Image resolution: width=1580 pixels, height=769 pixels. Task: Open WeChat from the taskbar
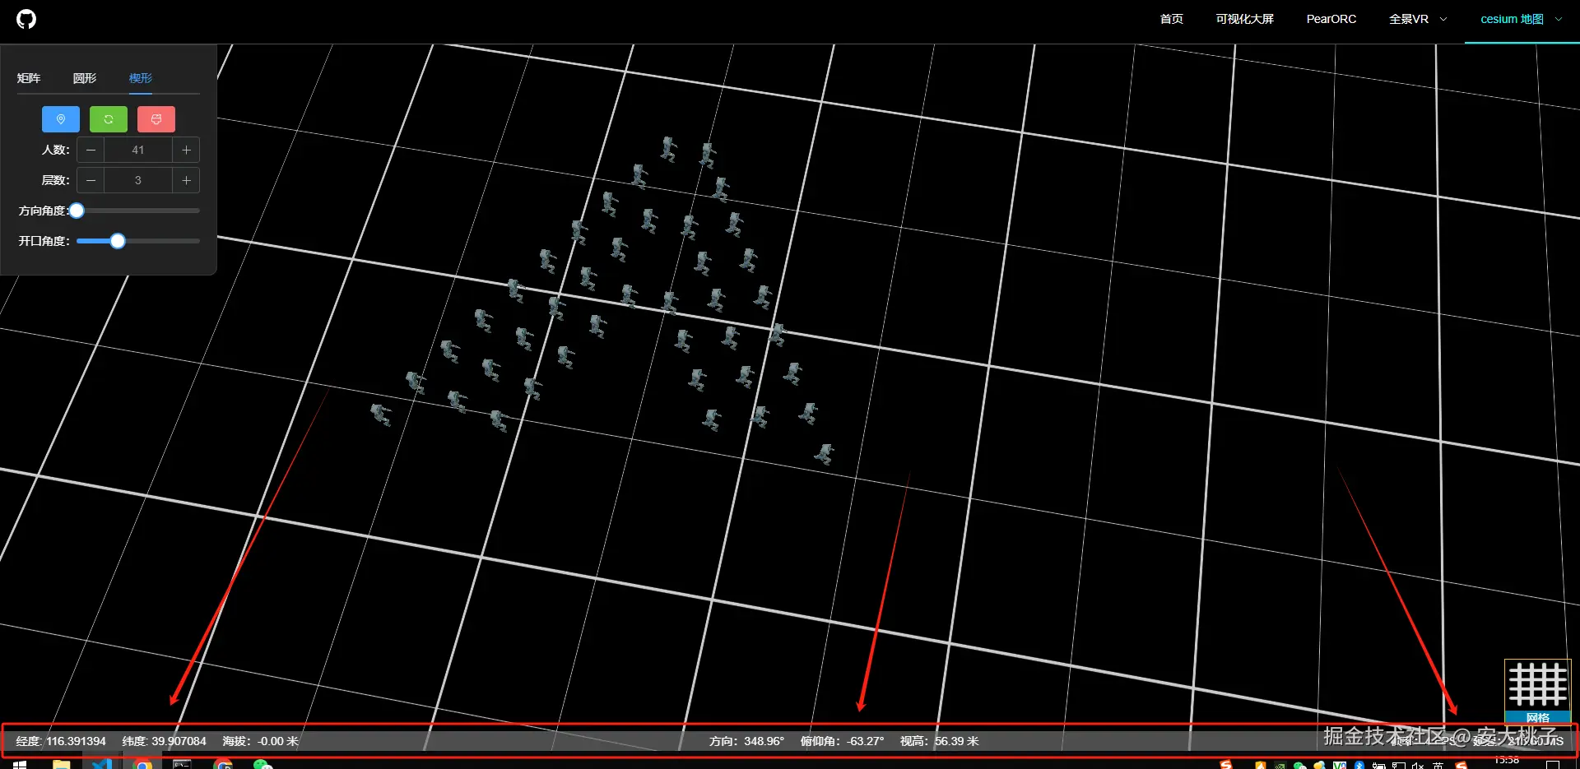(x=263, y=765)
